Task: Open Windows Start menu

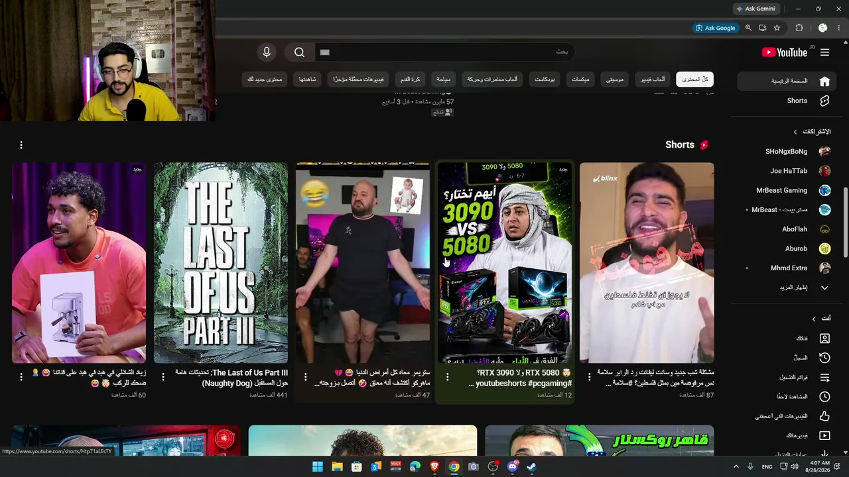Action: (318, 466)
